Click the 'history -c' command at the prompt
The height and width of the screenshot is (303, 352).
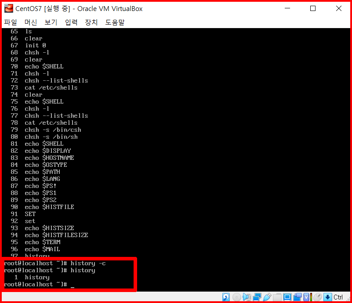[88, 263]
